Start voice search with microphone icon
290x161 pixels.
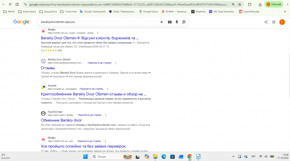click(177, 22)
